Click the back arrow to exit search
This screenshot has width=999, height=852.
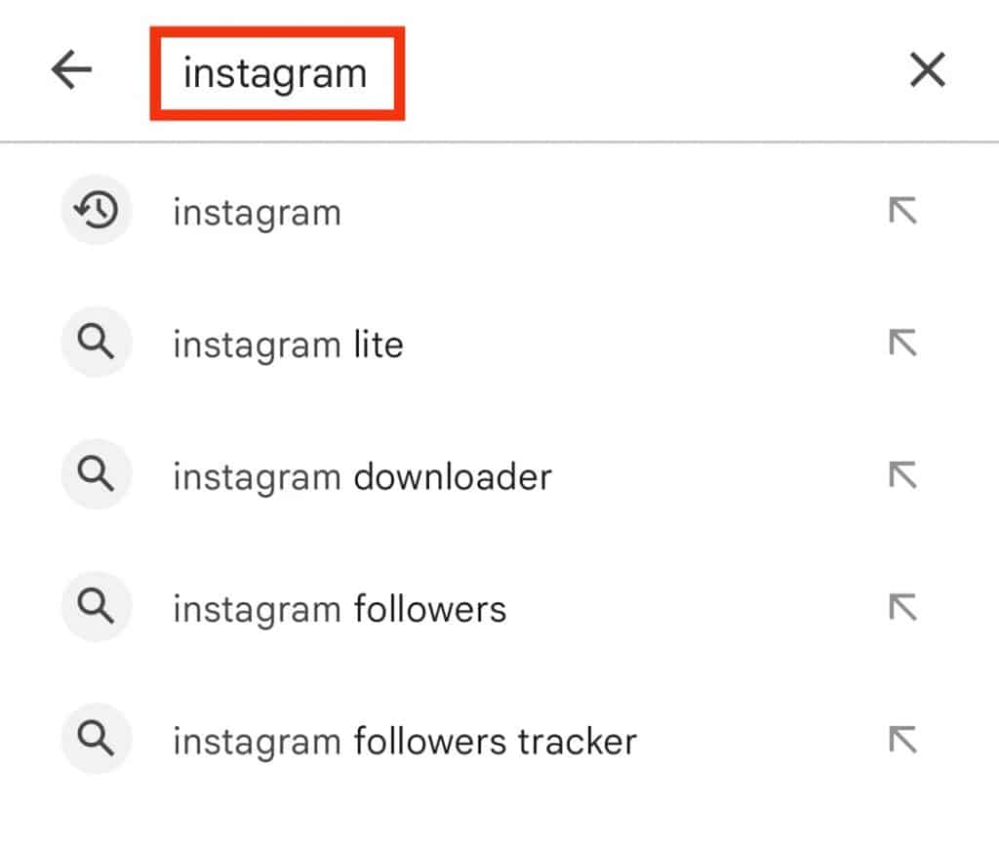(71, 70)
